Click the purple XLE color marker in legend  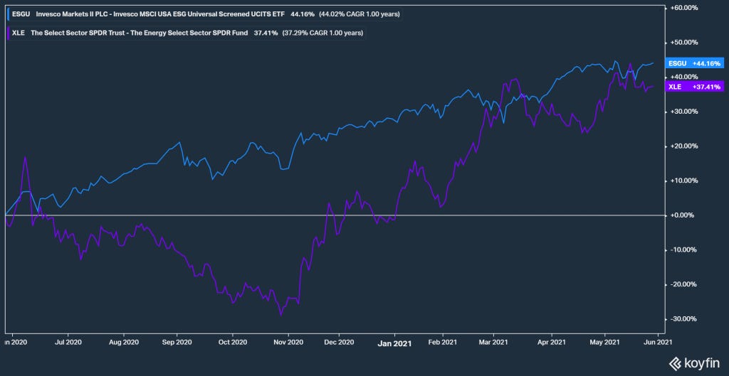[9, 33]
